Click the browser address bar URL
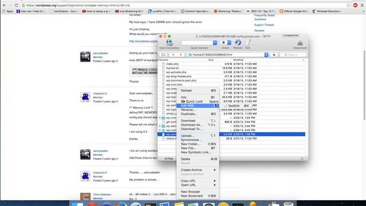 78,5
